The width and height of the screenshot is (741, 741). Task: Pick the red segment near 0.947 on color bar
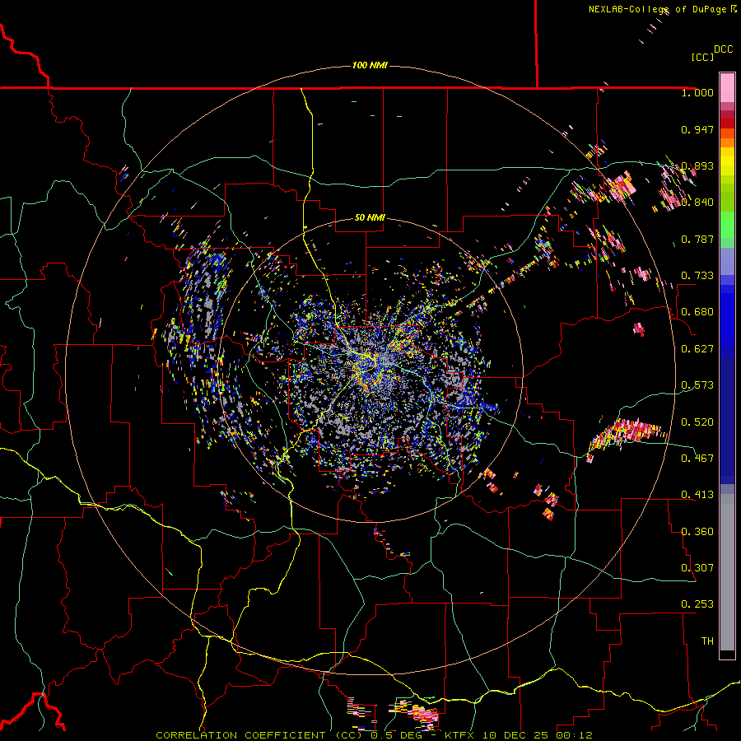pos(727,123)
